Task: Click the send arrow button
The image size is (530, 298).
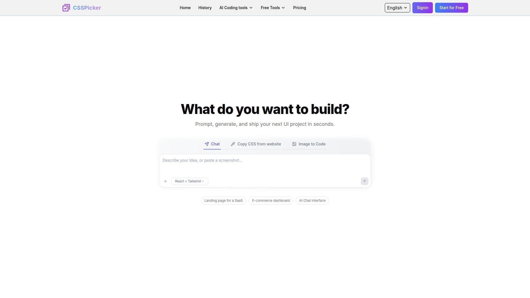Action: pyautogui.click(x=364, y=181)
